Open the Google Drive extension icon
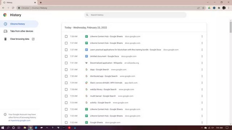 tap(209, 8)
